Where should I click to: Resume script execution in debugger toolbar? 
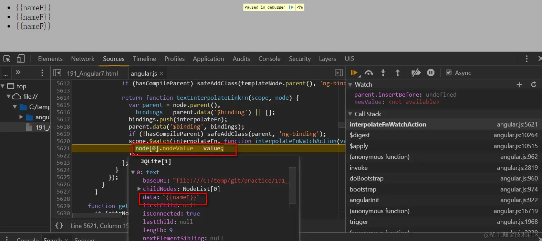[x=354, y=73]
